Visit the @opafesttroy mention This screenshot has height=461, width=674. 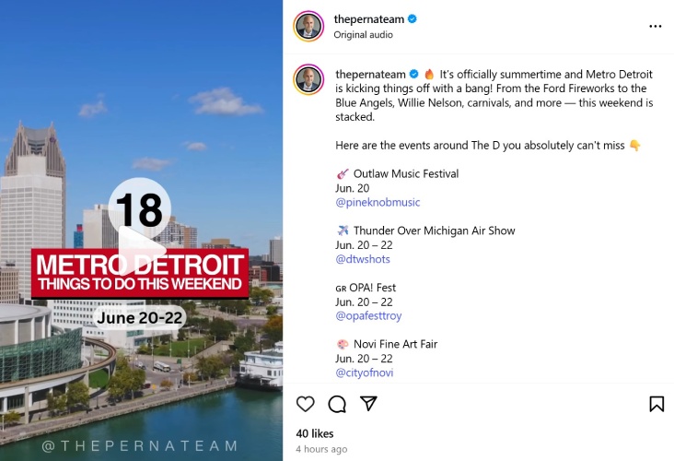[368, 316]
